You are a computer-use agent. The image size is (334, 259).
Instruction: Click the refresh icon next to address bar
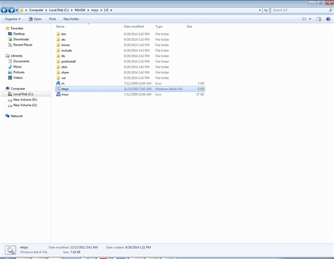[265, 10]
